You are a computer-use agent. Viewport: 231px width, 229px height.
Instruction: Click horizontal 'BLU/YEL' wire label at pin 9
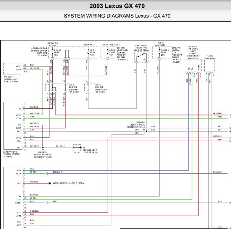pyautogui.click(x=34, y=195)
